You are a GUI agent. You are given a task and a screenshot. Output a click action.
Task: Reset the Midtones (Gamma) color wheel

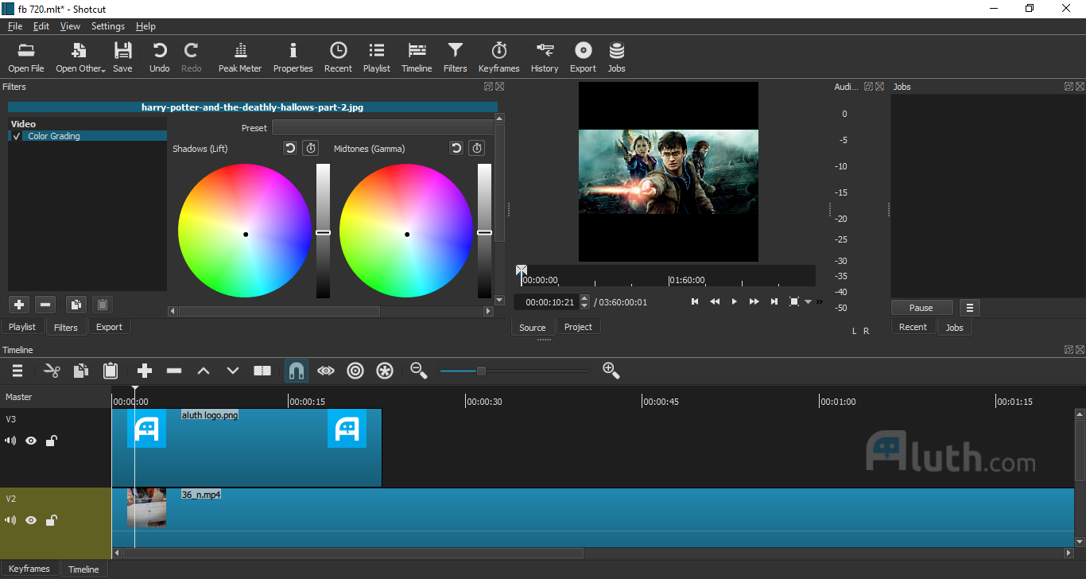[x=456, y=148]
